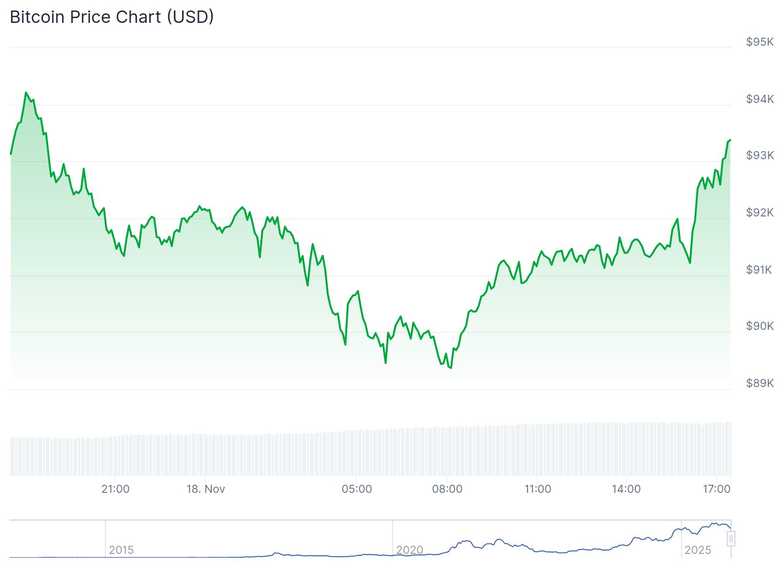Image resolution: width=784 pixels, height=572 pixels.
Task: Select the 14:00 time axis label
Action: coord(626,489)
